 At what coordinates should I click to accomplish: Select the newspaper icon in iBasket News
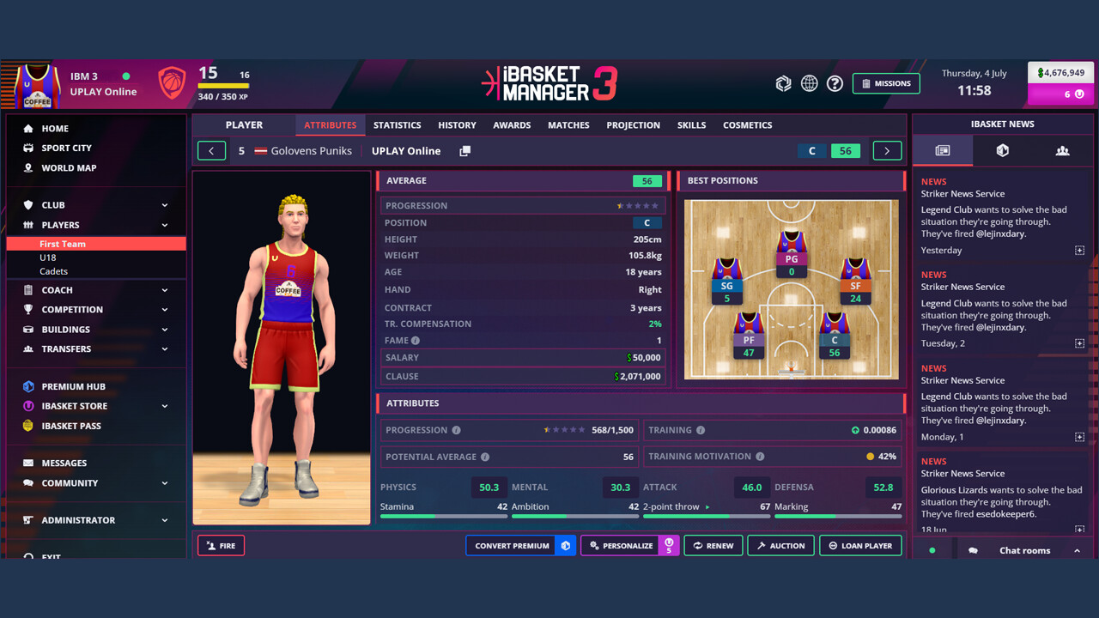[x=942, y=150]
